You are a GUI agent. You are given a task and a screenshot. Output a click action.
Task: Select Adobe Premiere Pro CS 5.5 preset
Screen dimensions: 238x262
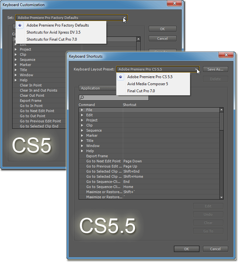[x=150, y=77]
